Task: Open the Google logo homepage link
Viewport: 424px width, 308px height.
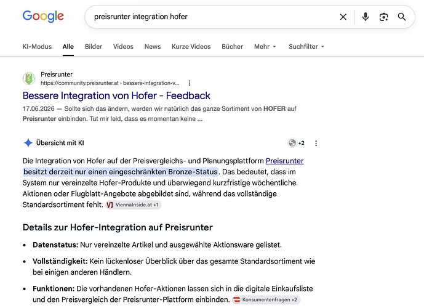Action: (43, 16)
